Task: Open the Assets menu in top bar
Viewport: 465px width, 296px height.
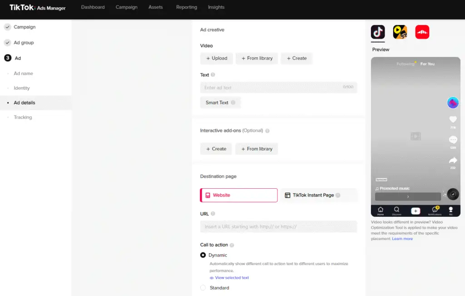Action: point(156,7)
